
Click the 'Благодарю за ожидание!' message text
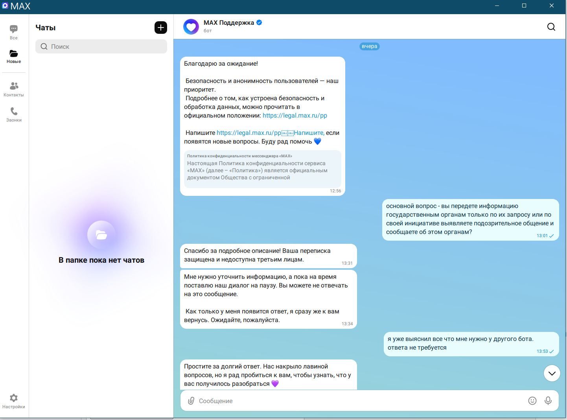pos(221,64)
